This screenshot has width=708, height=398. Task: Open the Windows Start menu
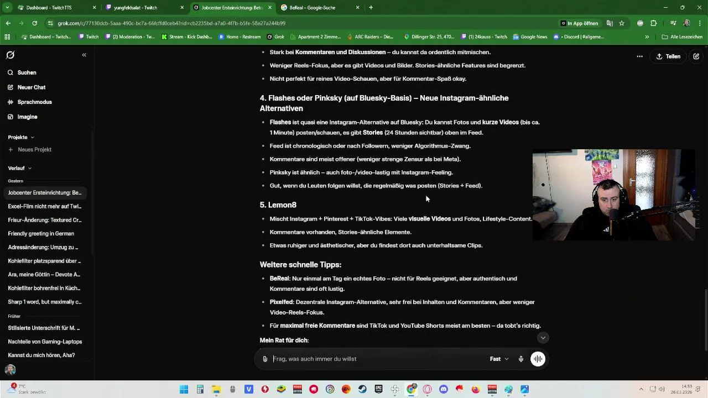pyautogui.click(x=184, y=390)
